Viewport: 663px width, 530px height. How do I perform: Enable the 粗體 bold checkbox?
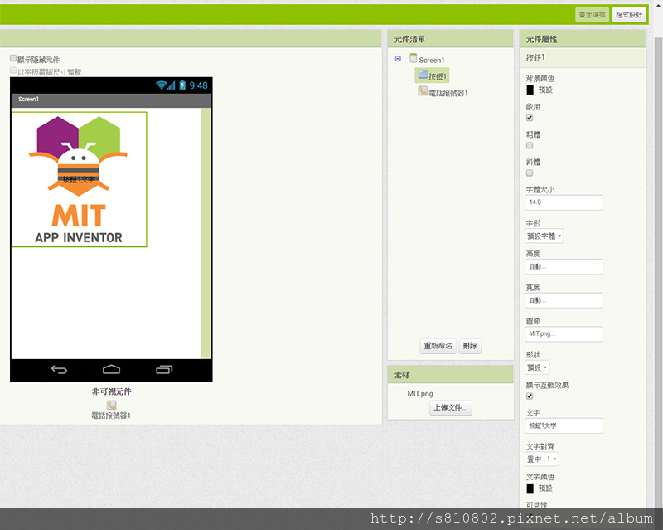pos(530,145)
